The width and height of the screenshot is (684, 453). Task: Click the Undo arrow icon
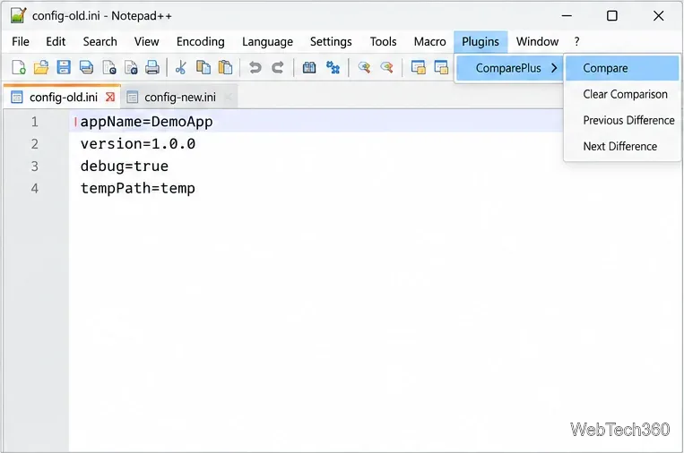pos(255,67)
